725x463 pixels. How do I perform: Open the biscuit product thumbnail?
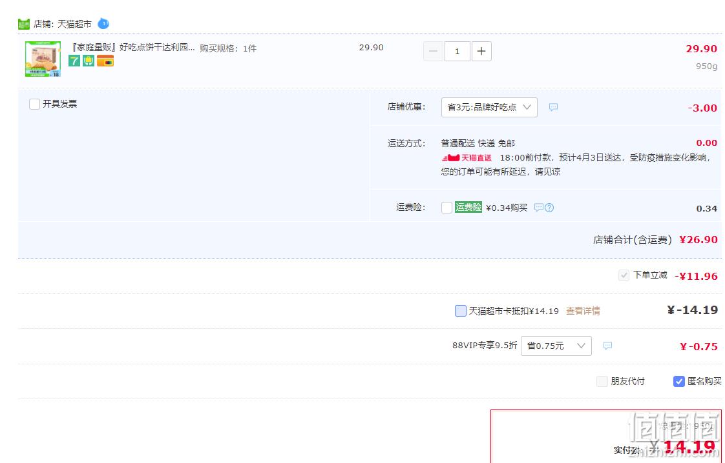(43, 59)
